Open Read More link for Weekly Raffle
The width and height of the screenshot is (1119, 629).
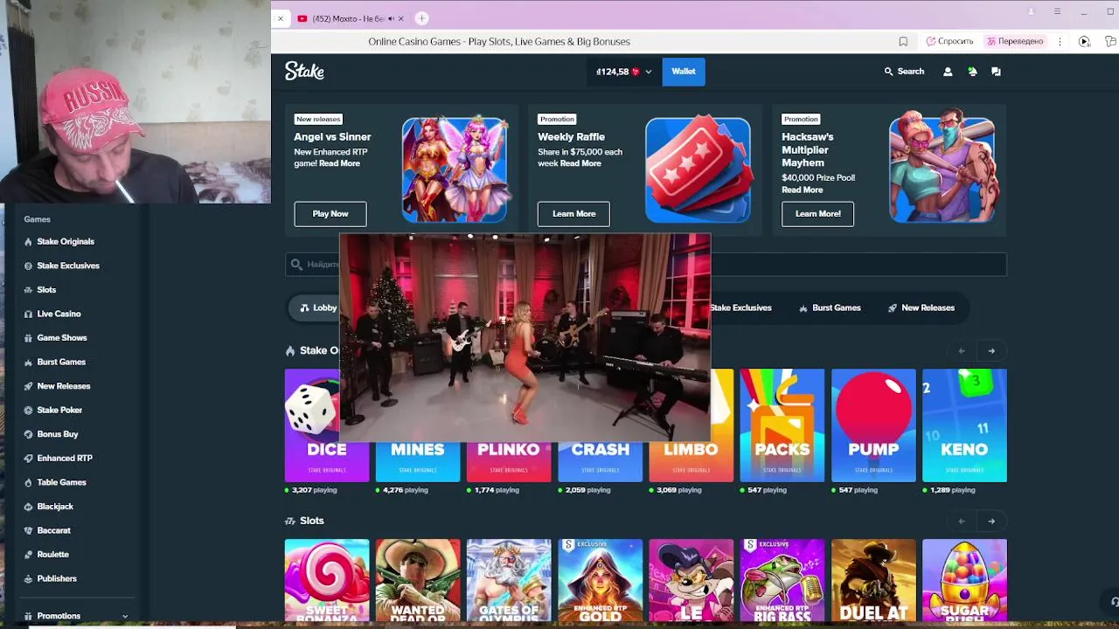point(580,163)
